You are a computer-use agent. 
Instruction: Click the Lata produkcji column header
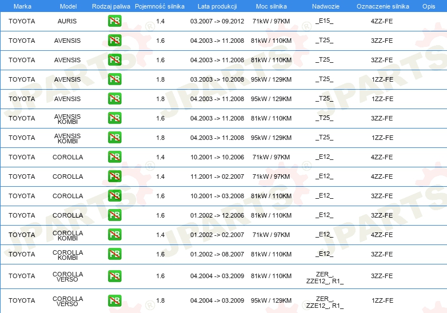[217, 6]
